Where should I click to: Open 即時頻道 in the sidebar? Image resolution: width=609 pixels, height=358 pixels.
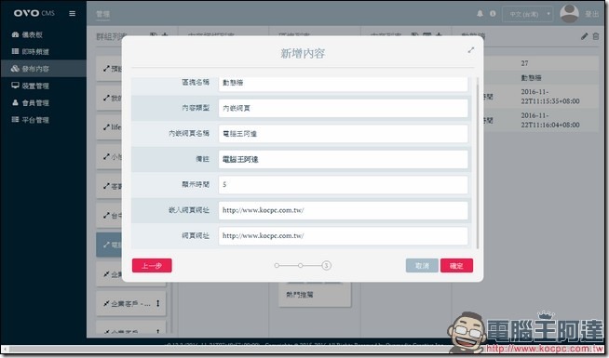tap(31, 51)
